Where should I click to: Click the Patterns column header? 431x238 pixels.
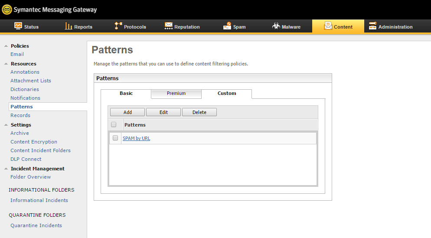pyautogui.click(x=135, y=125)
